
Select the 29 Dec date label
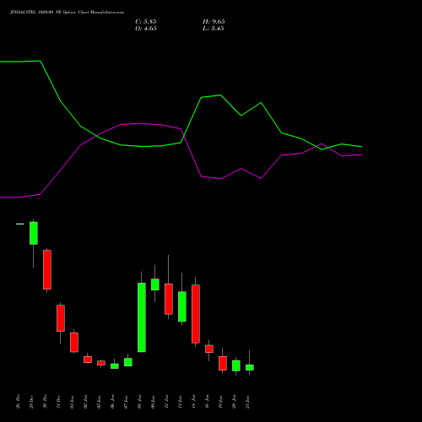click(32, 402)
